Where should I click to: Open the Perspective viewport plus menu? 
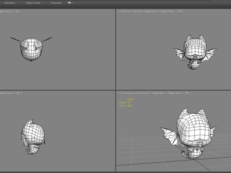[120, 93]
